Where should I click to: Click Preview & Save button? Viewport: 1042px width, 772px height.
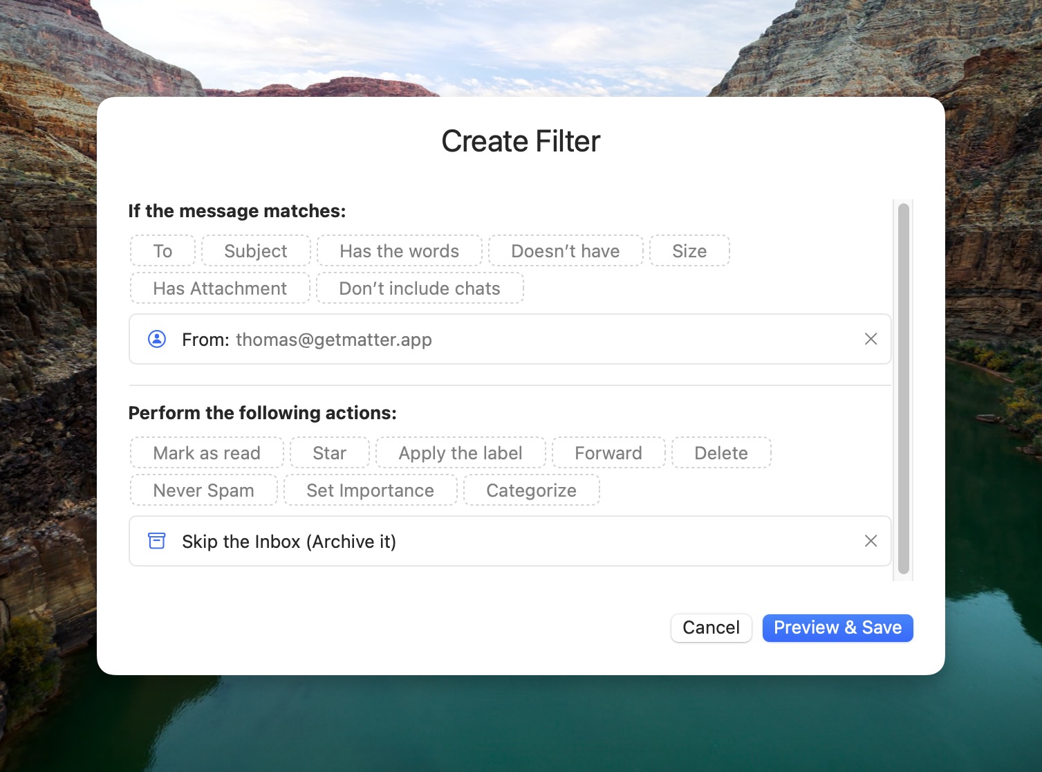(x=837, y=627)
